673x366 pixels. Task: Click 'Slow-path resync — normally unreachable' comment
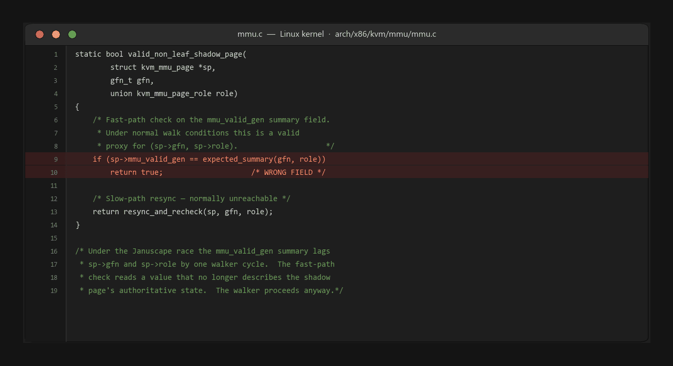pyautogui.click(x=191, y=198)
